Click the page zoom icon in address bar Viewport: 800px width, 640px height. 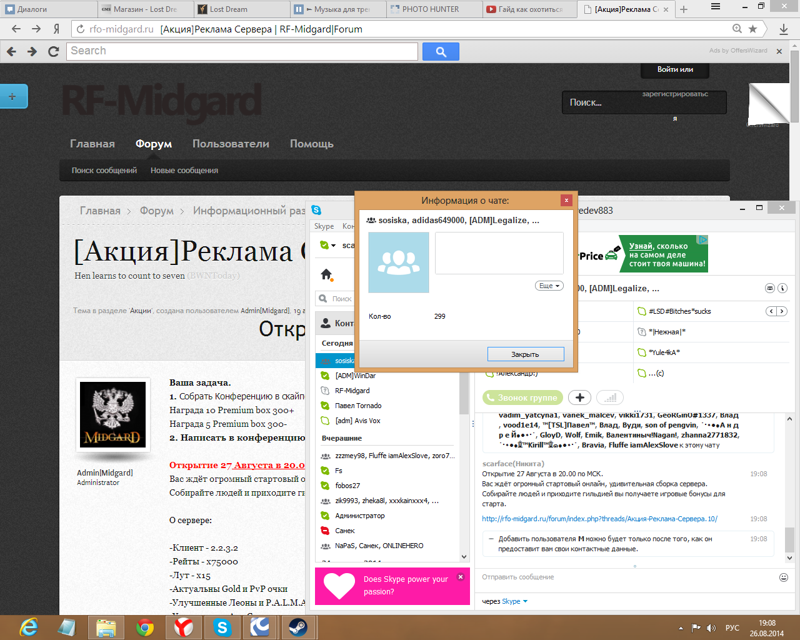click(737, 29)
